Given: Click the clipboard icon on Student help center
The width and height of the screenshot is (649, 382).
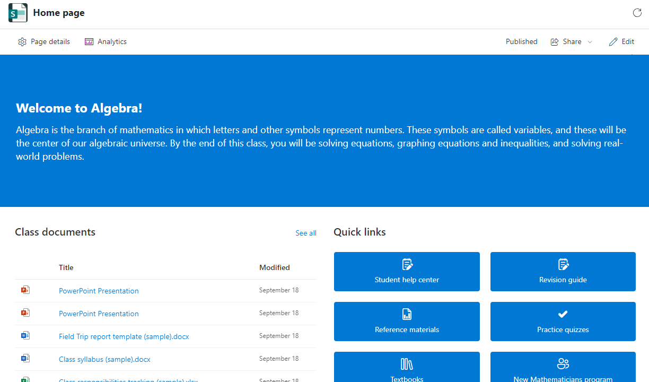Looking at the screenshot, I should (x=407, y=264).
